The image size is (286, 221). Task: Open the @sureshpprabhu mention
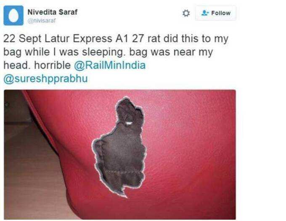pos(45,79)
